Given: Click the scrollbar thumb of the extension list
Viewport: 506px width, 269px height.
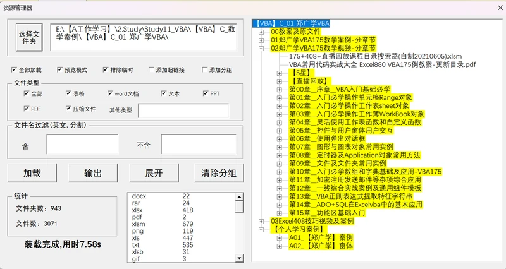Looking at the screenshot, I should pos(240,206).
